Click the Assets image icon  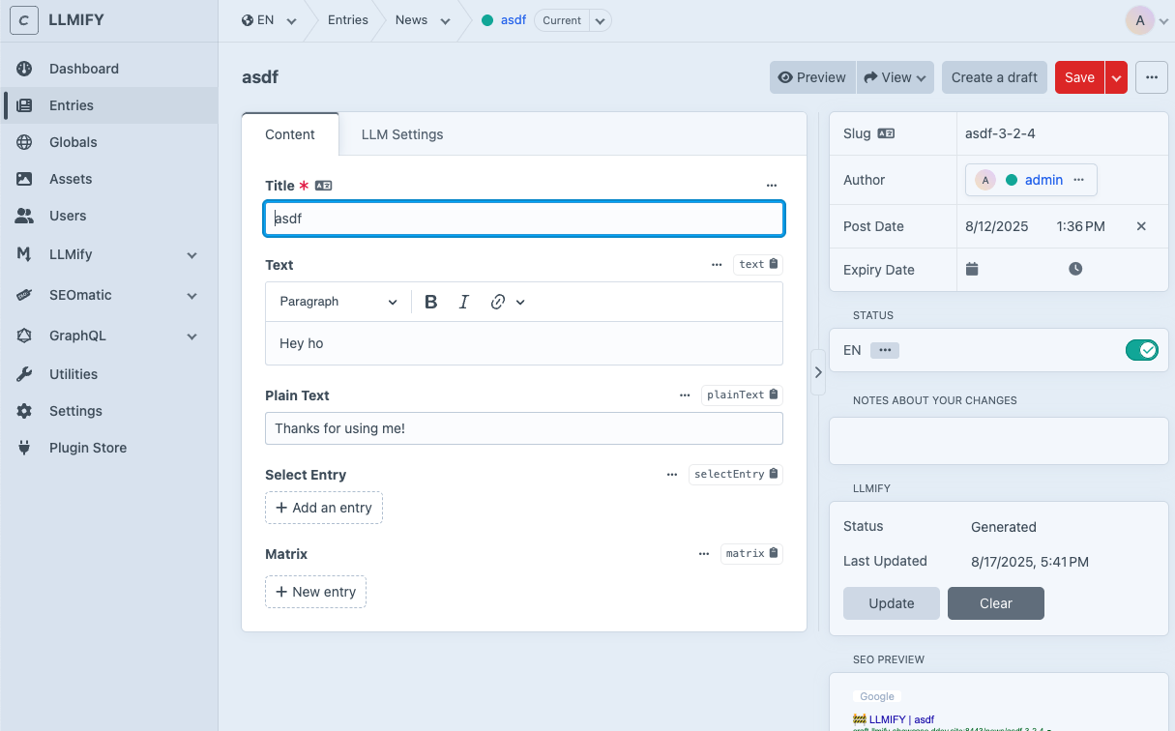[24, 179]
